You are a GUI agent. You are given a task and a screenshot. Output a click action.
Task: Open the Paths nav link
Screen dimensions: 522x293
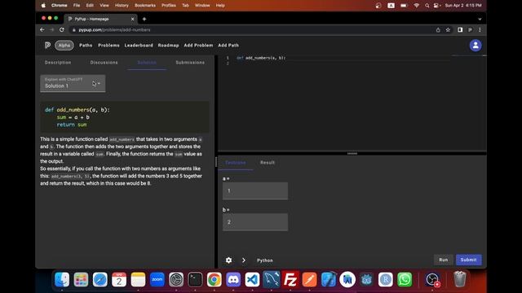coord(86,46)
